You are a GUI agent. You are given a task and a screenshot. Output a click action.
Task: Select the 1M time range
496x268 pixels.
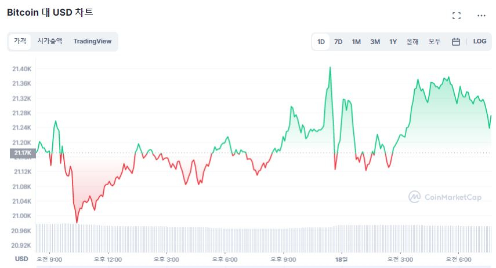356,42
